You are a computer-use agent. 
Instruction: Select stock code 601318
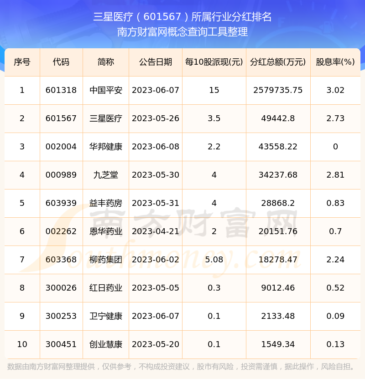61,90
